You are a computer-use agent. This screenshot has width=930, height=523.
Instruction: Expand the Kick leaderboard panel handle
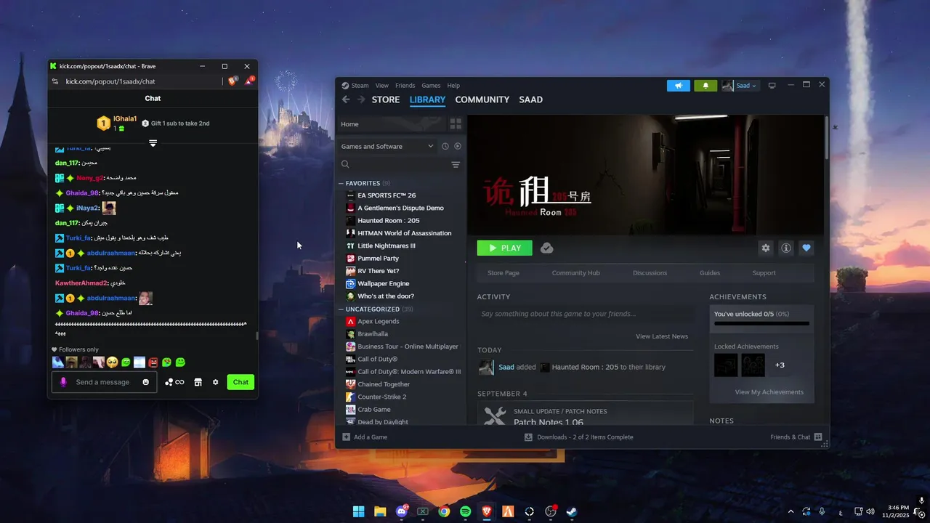(x=153, y=142)
